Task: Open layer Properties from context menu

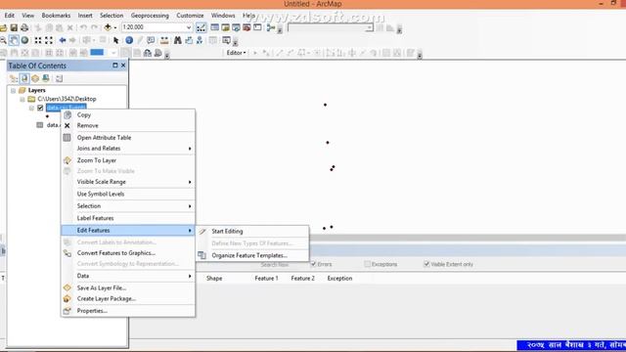Action: pyautogui.click(x=128, y=311)
